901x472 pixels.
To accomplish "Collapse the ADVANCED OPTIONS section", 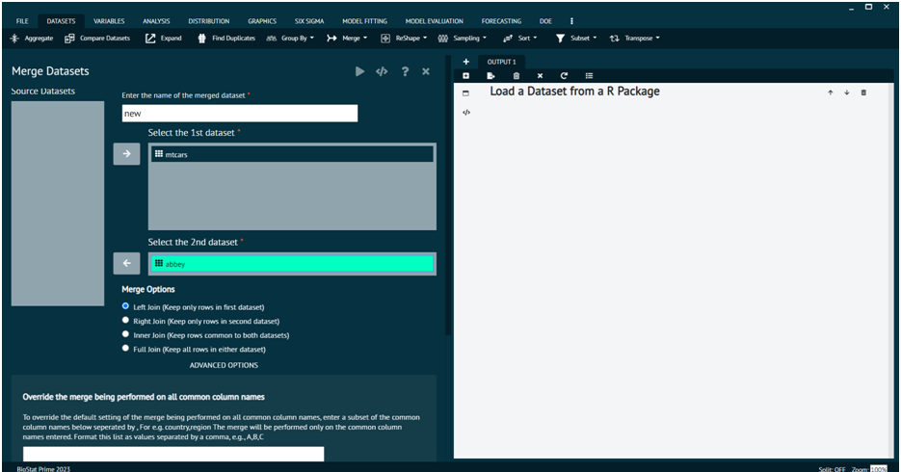I will tap(224, 366).
